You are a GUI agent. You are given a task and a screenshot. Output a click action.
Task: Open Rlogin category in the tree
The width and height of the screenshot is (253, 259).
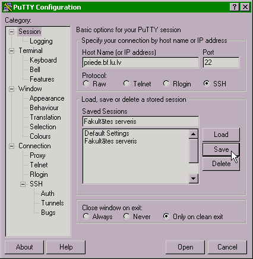click(x=39, y=174)
